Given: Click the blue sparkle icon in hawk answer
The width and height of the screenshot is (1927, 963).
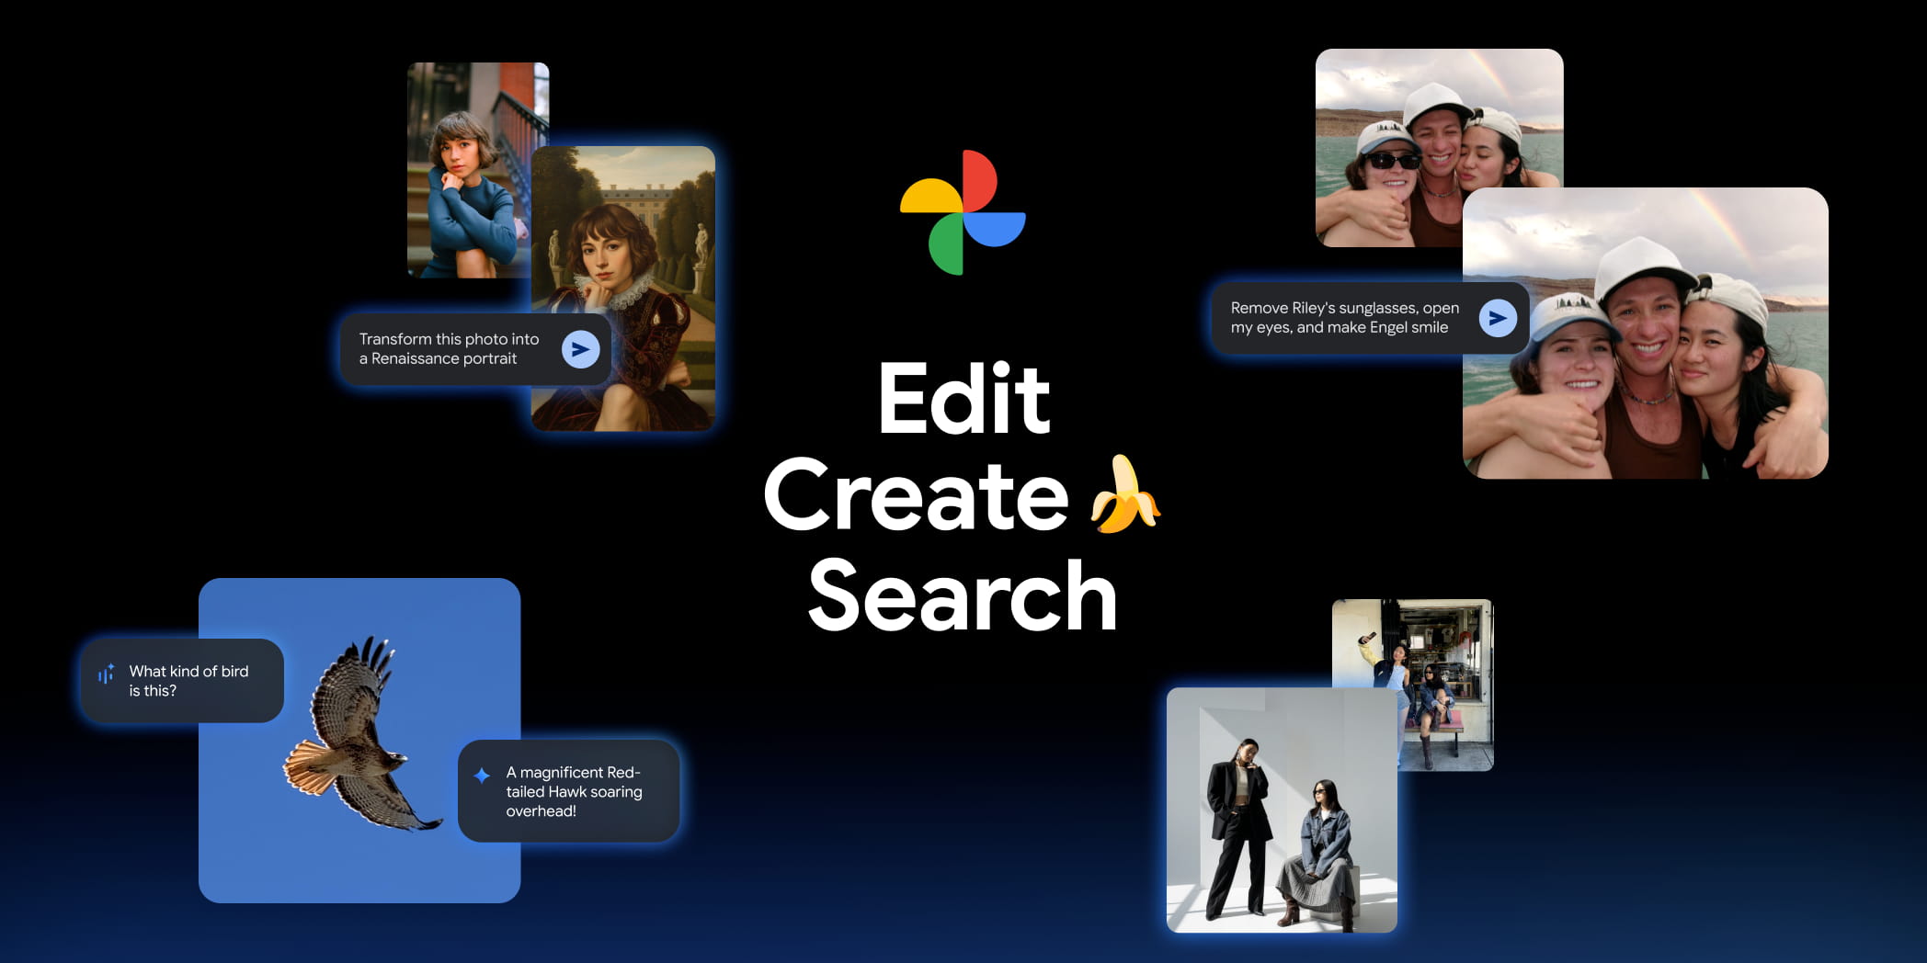Looking at the screenshot, I should [482, 775].
